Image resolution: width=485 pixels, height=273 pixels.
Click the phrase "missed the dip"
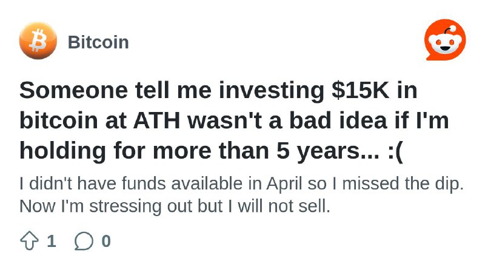(x=403, y=183)
